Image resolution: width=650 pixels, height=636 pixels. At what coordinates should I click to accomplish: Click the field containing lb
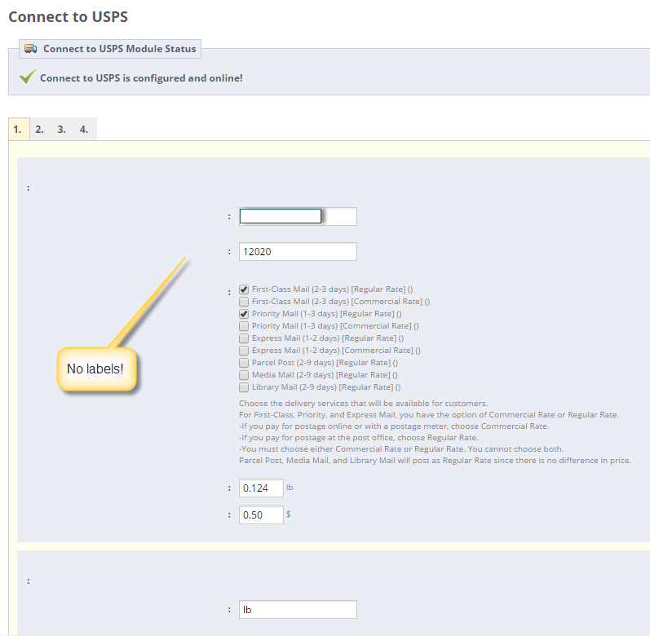pyautogui.click(x=298, y=609)
